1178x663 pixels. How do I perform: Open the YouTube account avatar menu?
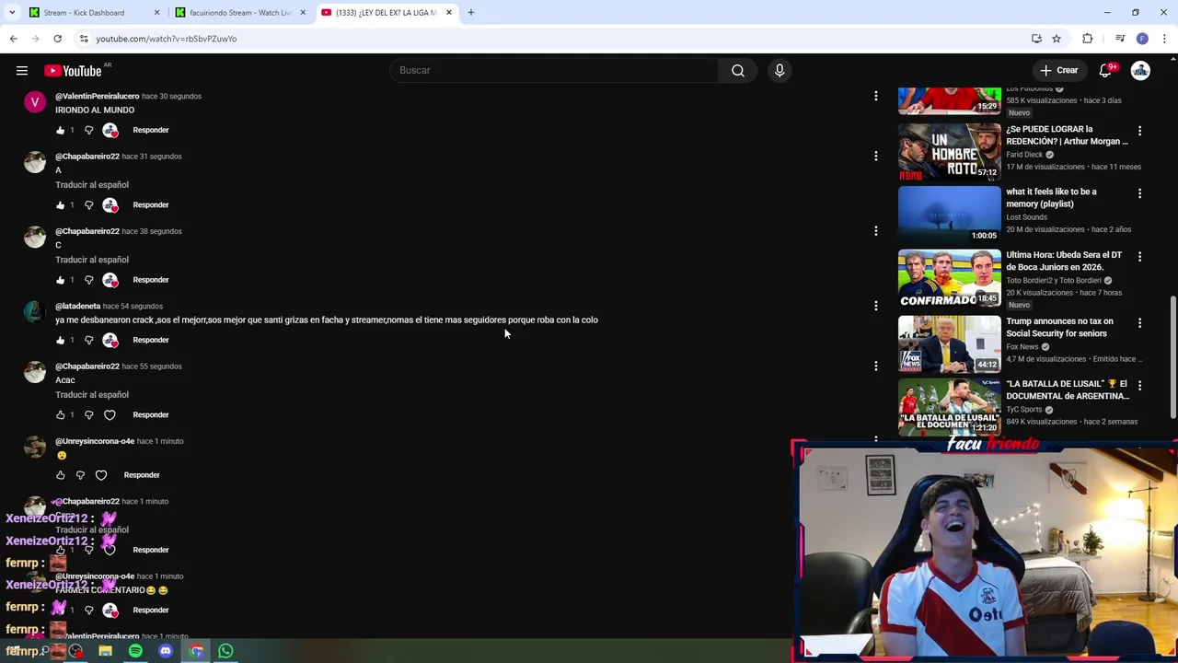pos(1140,70)
